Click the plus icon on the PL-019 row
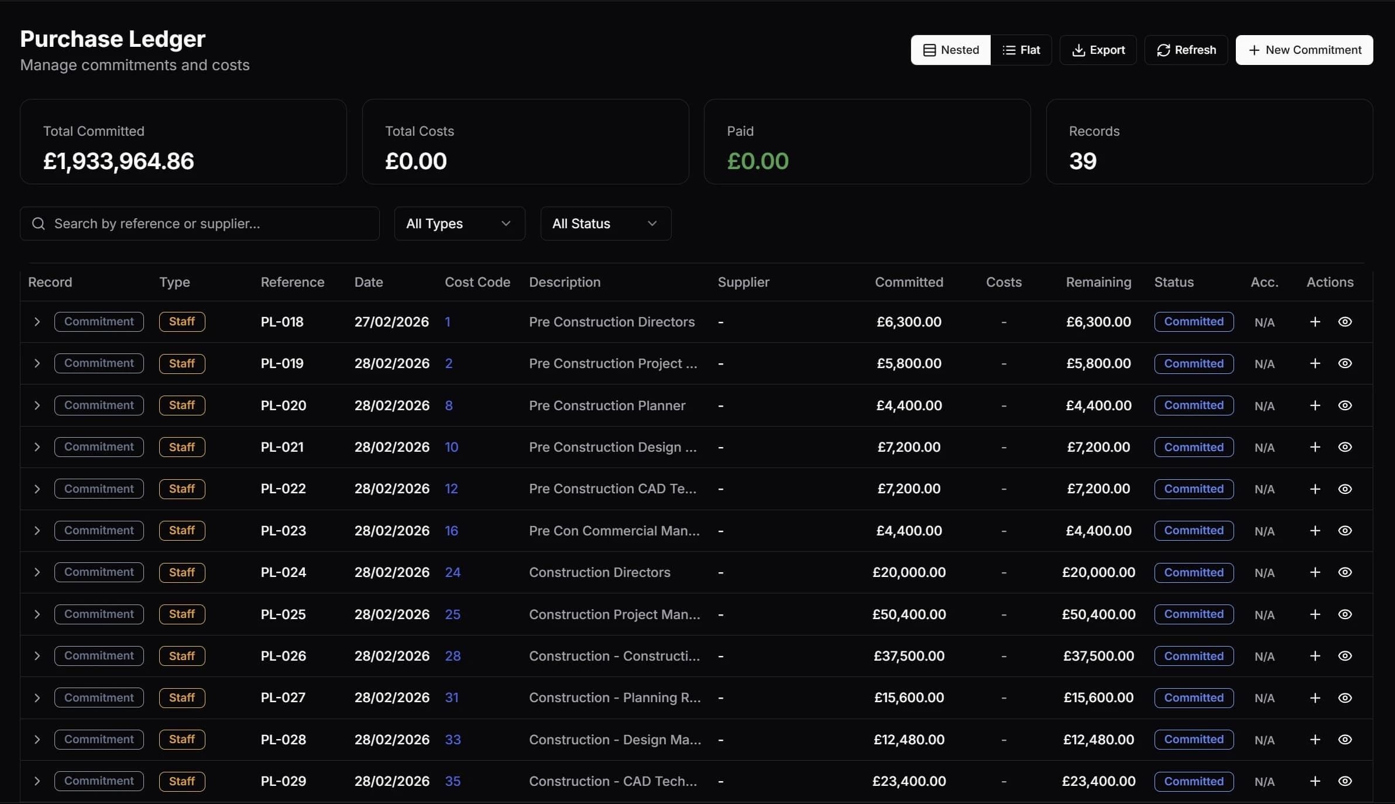 1315,363
